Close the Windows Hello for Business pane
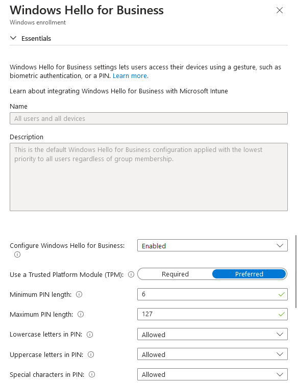Screen dimensions: 298x383 [280, 10]
